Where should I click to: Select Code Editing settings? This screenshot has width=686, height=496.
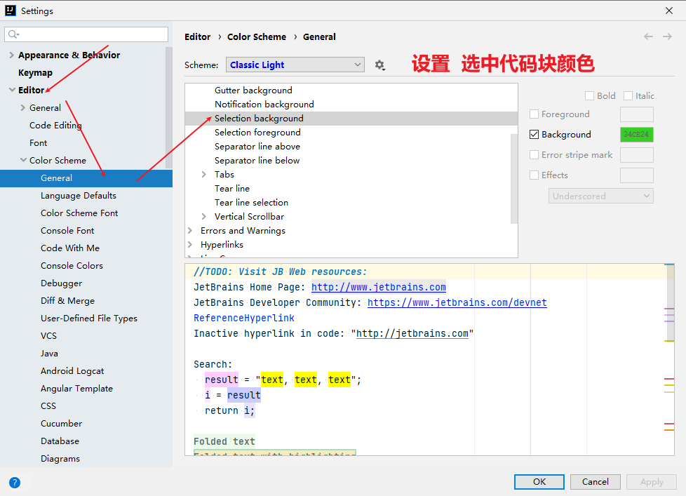click(55, 125)
